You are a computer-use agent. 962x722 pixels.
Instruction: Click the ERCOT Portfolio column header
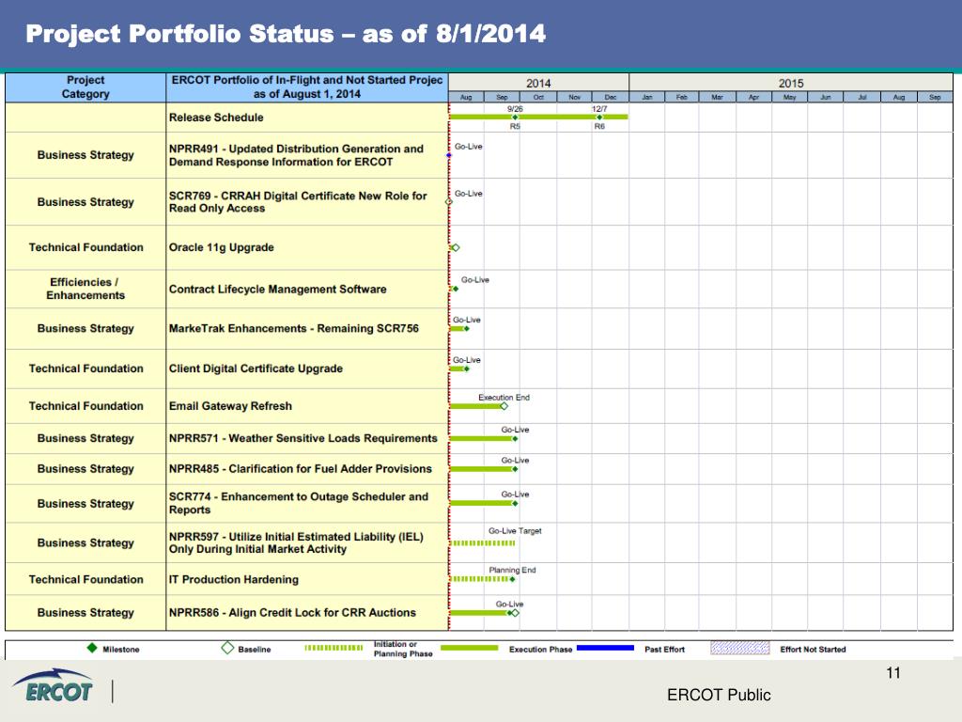point(307,87)
